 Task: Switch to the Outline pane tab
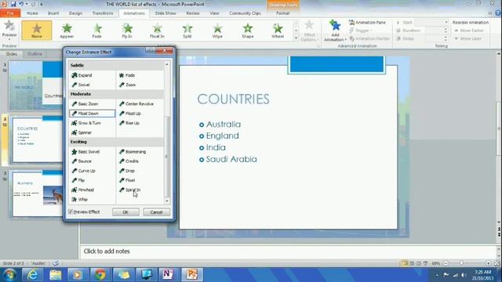tap(35, 54)
